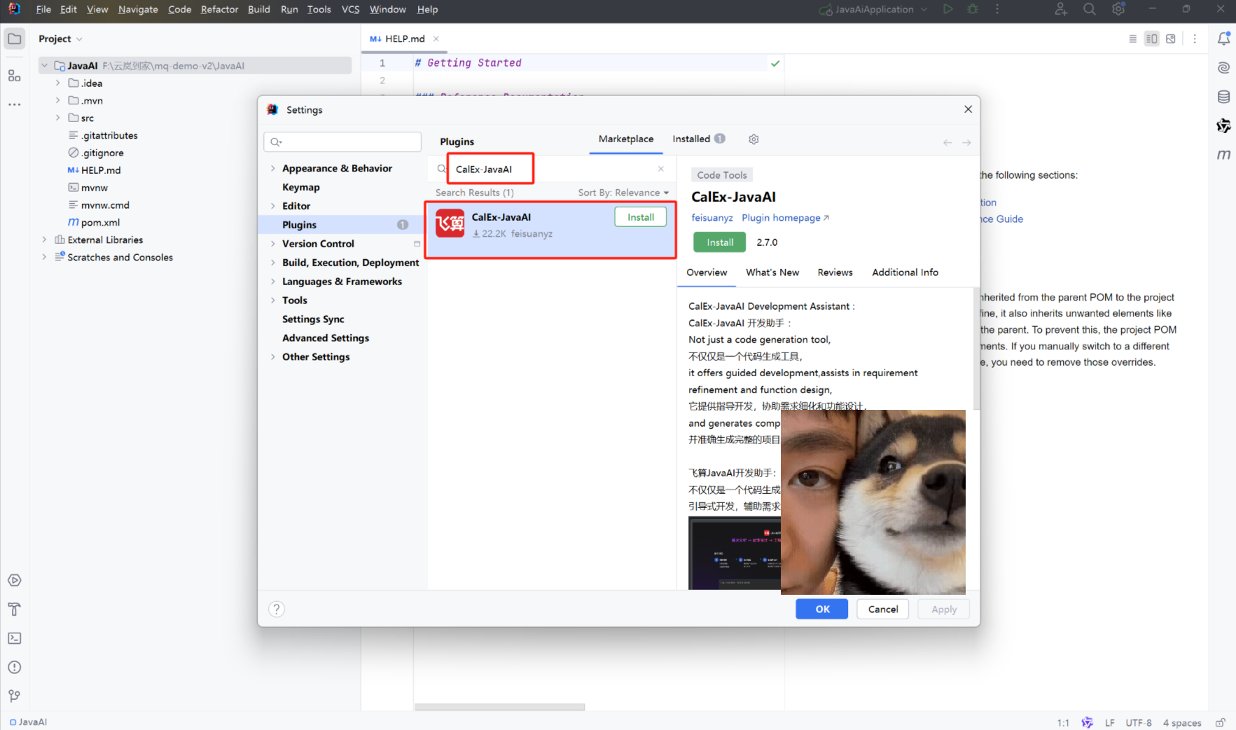Focus the plugin marketplace search box
1236x730 pixels.
tap(553, 169)
